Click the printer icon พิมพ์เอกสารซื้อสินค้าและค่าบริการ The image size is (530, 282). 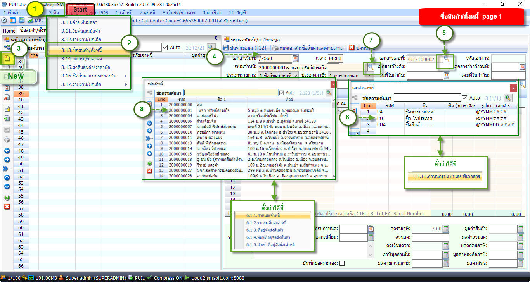(275, 48)
